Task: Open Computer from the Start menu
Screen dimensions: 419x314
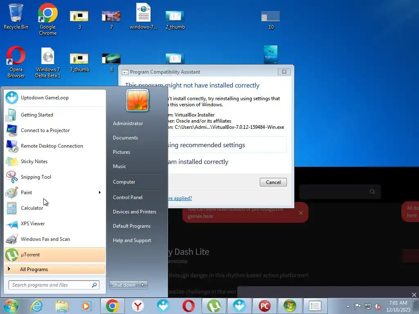Action: click(x=124, y=182)
